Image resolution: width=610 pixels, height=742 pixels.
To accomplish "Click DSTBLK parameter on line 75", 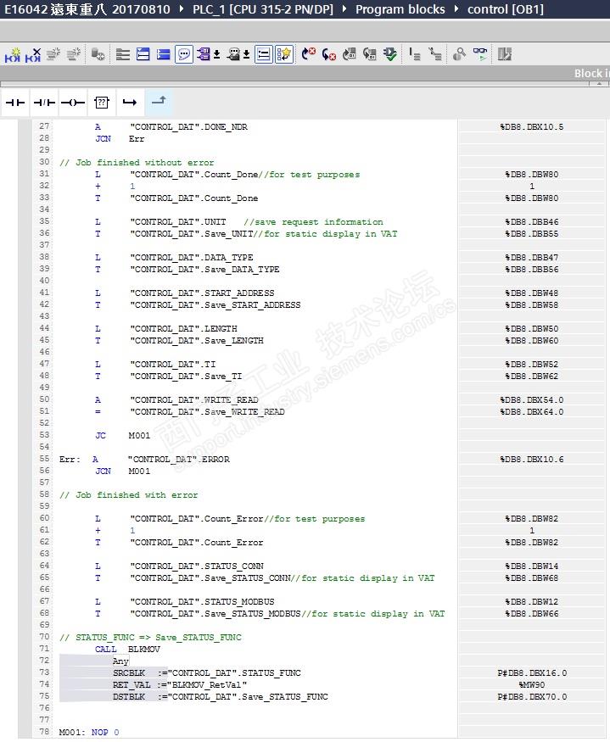I will [x=128, y=696].
